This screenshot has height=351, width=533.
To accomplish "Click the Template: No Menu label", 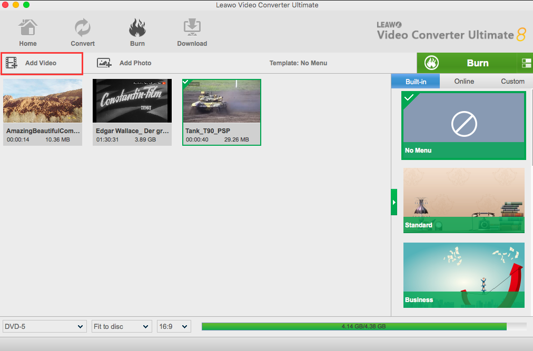I will click(x=298, y=63).
